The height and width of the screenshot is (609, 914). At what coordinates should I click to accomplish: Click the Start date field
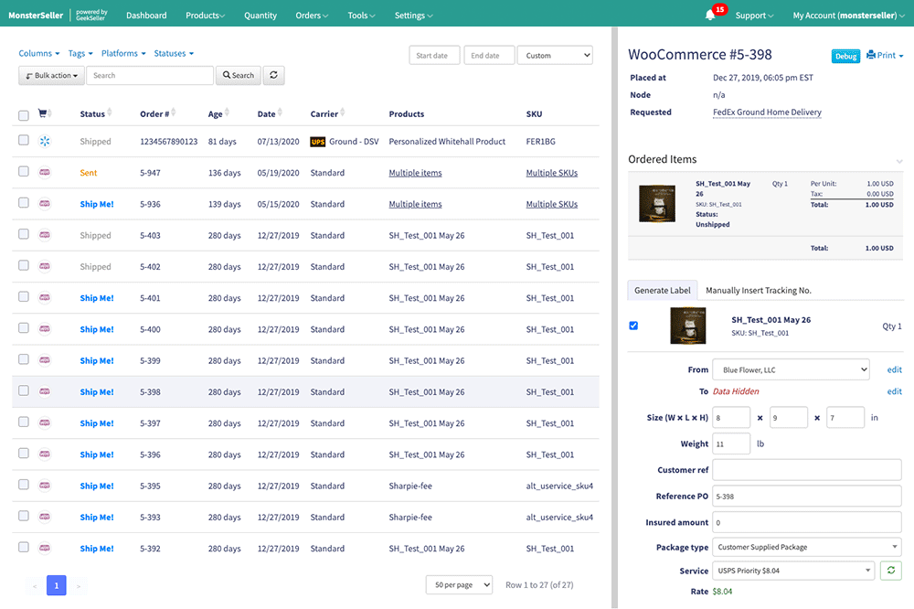point(434,56)
